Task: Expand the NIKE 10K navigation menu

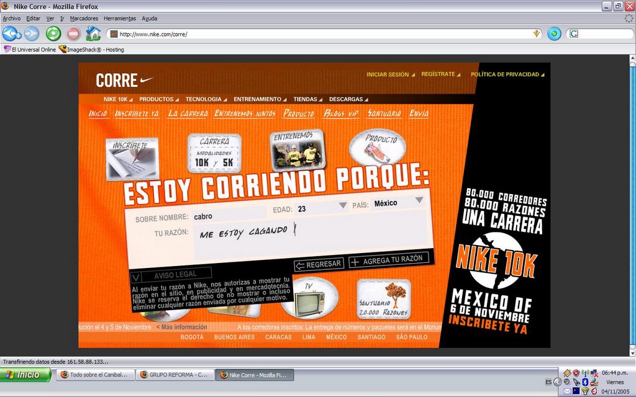Action: point(117,99)
